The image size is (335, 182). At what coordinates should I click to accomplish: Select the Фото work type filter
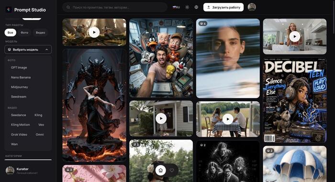pos(24,32)
